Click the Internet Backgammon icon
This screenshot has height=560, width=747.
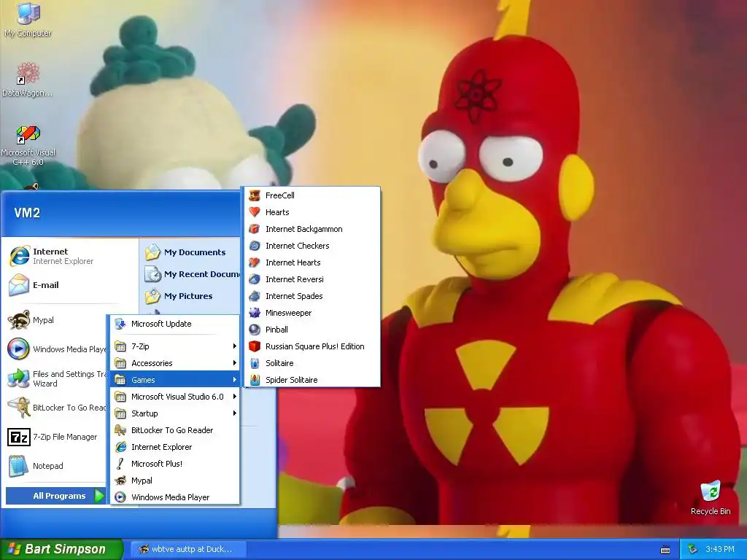(x=255, y=229)
